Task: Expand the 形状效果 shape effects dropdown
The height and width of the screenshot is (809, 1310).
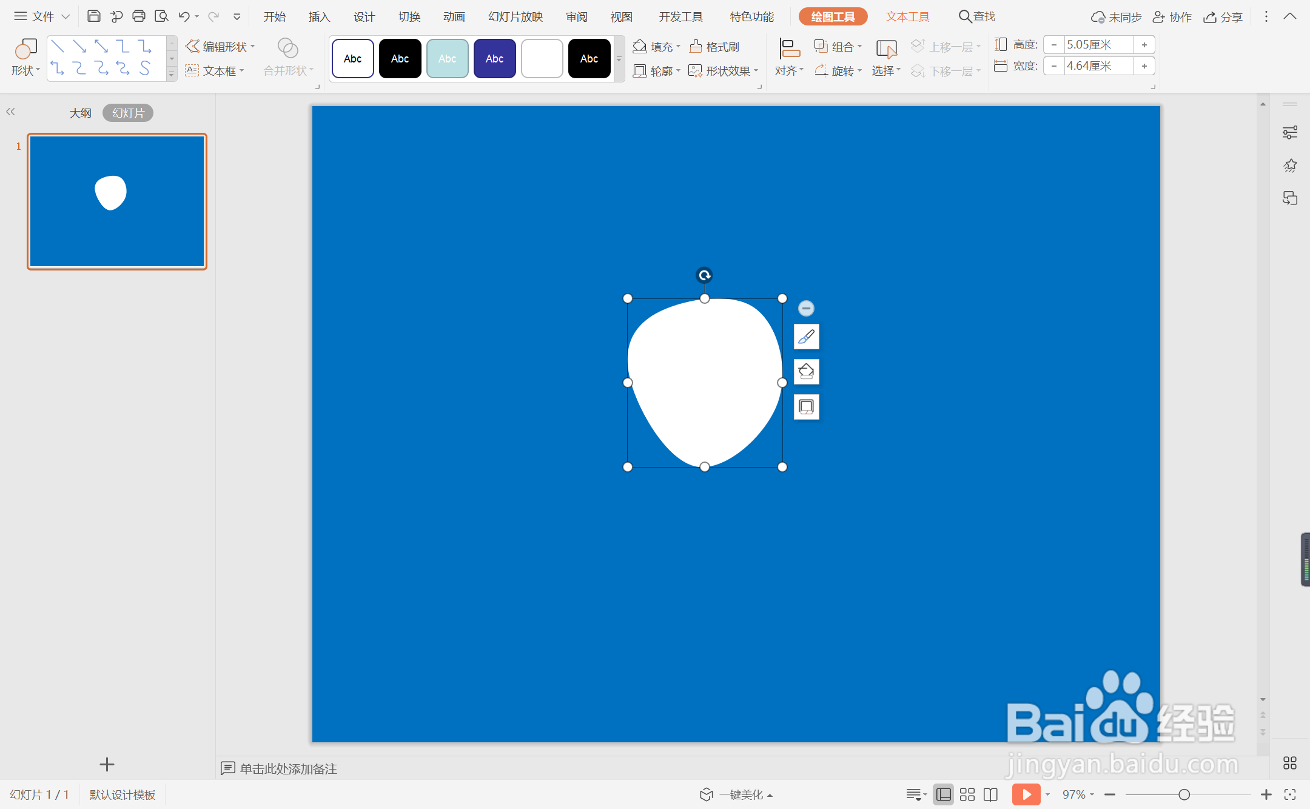Action: coord(756,71)
